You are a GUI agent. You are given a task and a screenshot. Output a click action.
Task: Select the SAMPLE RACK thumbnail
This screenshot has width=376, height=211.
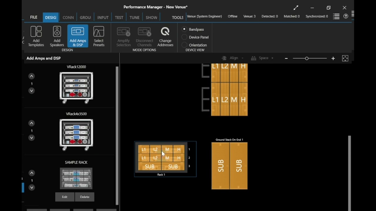pos(76,178)
